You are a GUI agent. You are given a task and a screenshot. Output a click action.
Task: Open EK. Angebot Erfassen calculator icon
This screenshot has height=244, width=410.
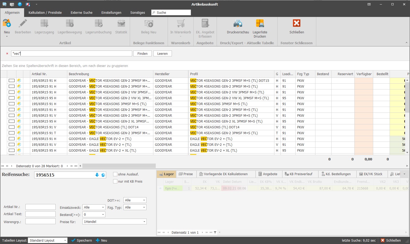tap(205, 23)
